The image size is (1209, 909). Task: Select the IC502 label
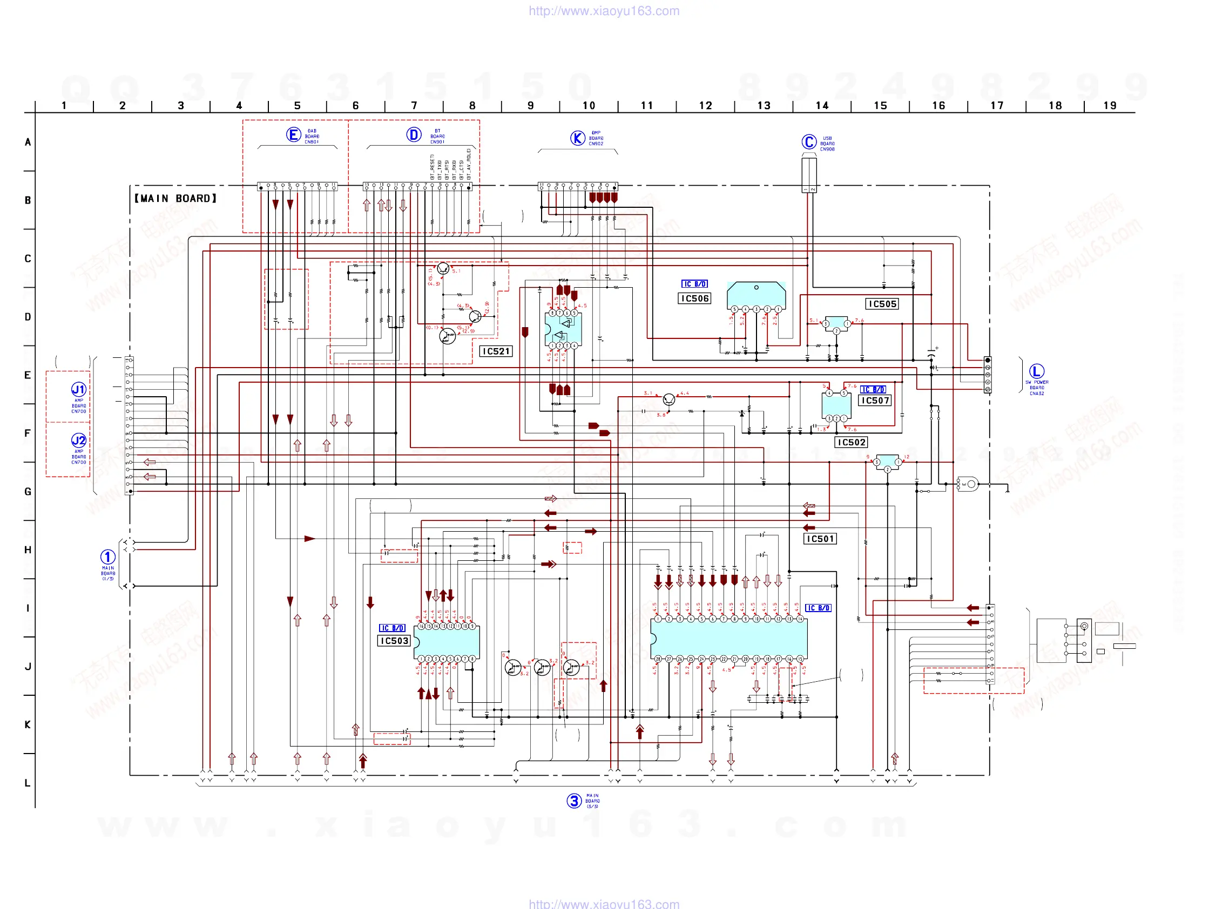[851, 443]
